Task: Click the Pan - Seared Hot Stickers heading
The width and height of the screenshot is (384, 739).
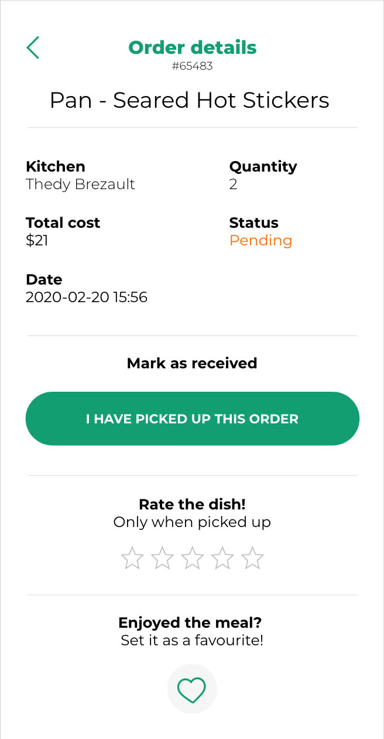Action: [x=190, y=100]
